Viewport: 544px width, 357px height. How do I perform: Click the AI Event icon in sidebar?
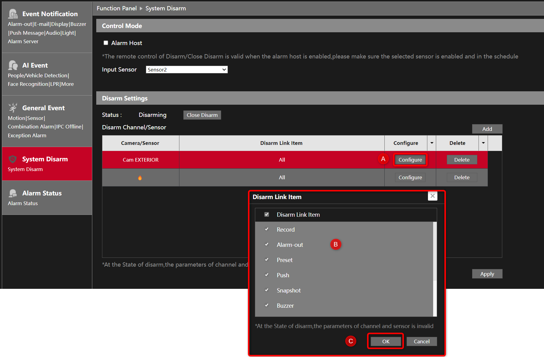tap(13, 65)
